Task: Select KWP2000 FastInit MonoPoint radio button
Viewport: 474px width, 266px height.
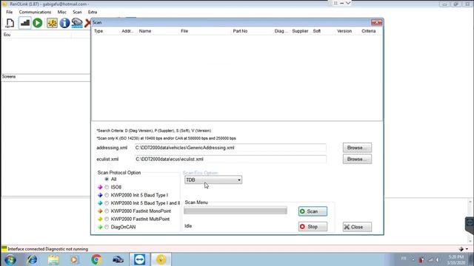Action: point(107,211)
